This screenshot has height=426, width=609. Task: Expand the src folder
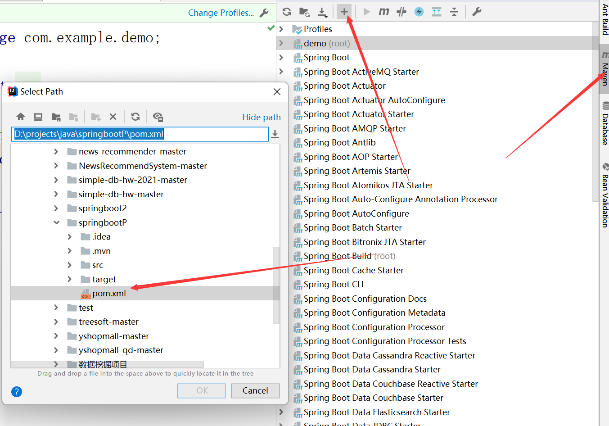69,265
